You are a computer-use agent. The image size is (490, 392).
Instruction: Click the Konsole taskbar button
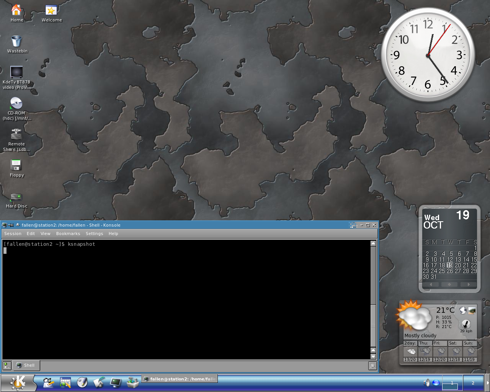pyautogui.click(x=179, y=379)
